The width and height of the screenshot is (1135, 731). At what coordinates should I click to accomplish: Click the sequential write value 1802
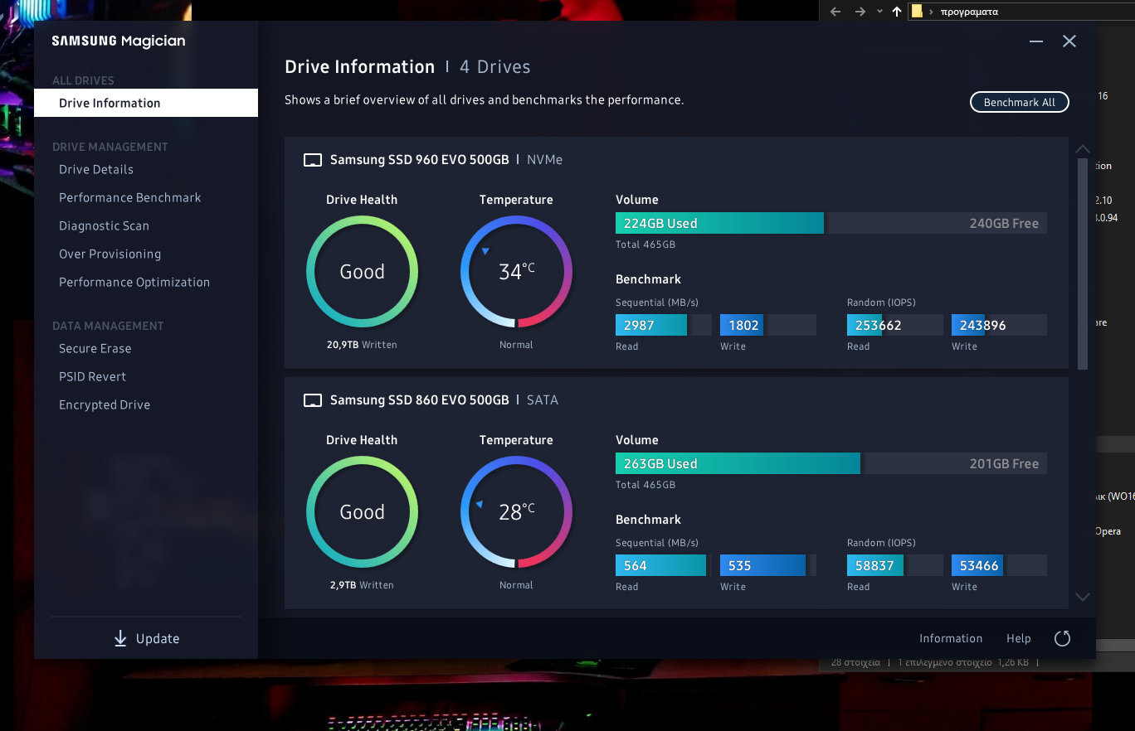coord(743,325)
